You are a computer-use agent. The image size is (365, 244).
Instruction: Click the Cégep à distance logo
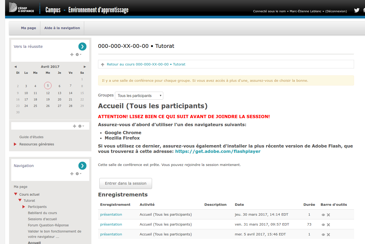click(x=21, y=8)
